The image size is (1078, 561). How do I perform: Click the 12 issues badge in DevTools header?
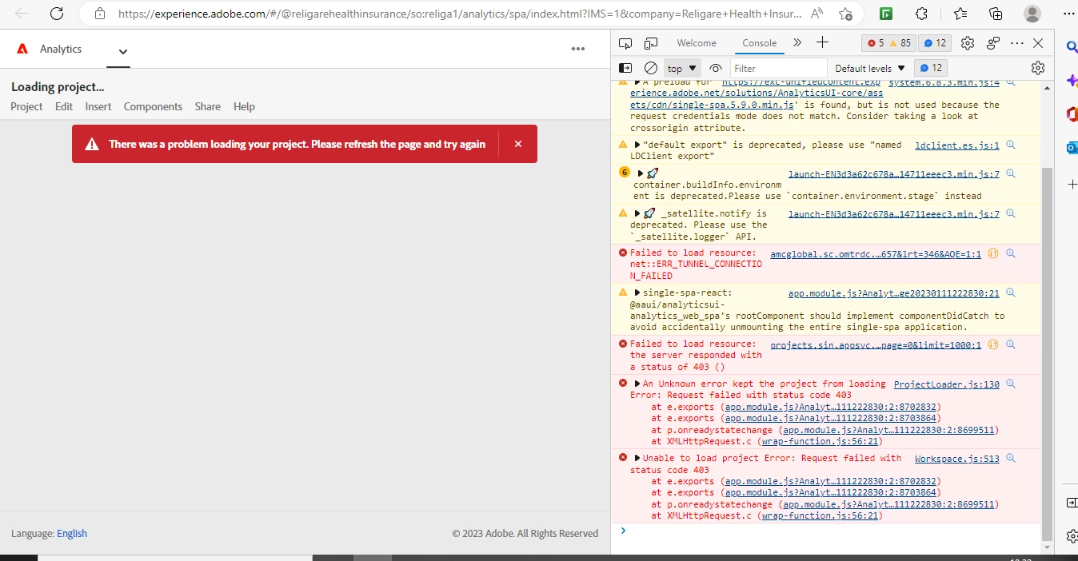[935, 43]
